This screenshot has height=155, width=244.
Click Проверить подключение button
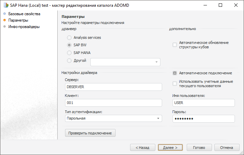[x=90, y=133]
